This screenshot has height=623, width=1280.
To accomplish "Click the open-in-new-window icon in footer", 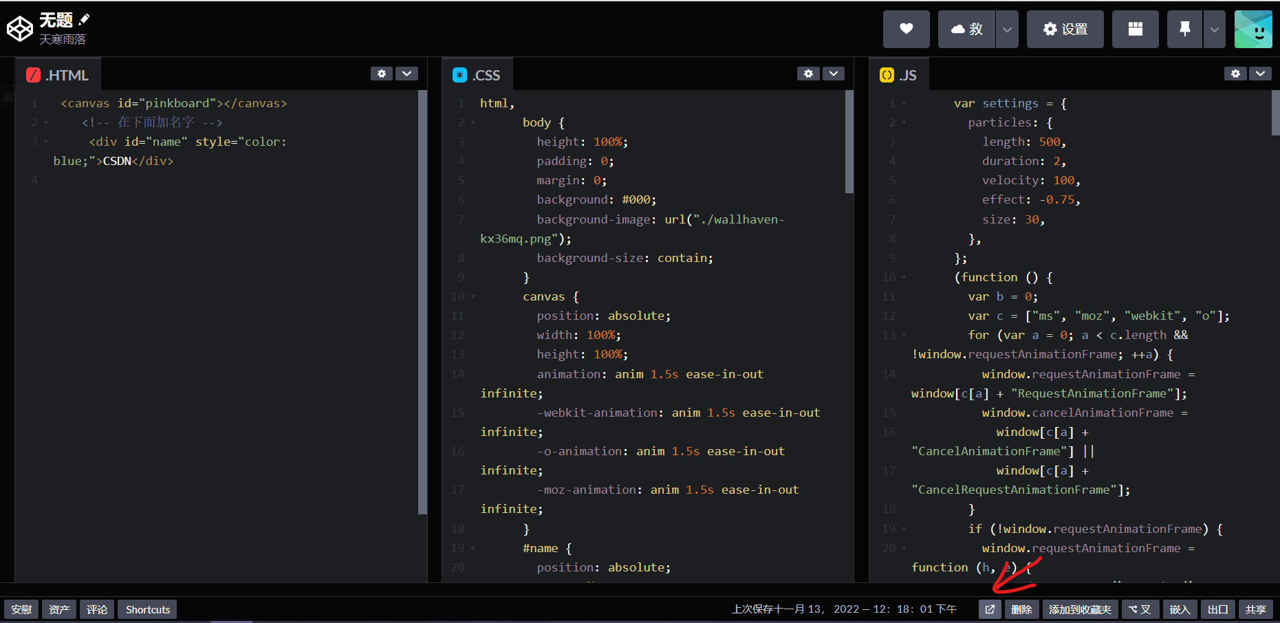I will pyautogui.click(x=990, y=609).
